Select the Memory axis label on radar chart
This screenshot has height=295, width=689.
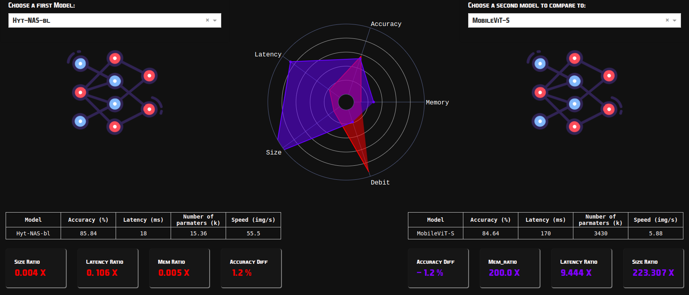[x=437, y=102]
